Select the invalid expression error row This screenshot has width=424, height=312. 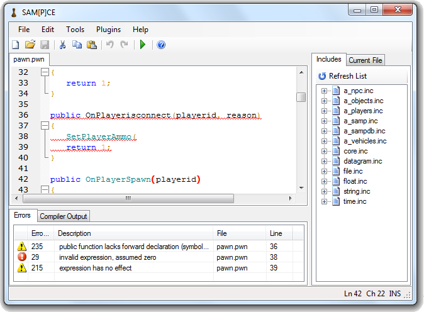(x=126, y=257)
